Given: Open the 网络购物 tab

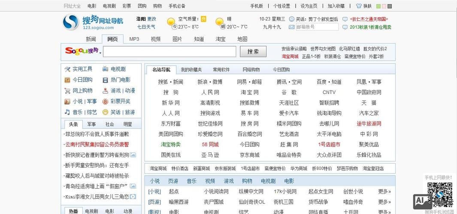Looking at the screenshot, I should [x=251, y=70].
